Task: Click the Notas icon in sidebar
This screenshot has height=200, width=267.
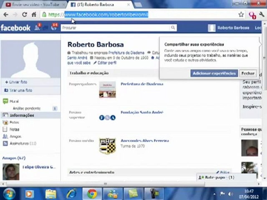Action: click(x=5, y=129)
